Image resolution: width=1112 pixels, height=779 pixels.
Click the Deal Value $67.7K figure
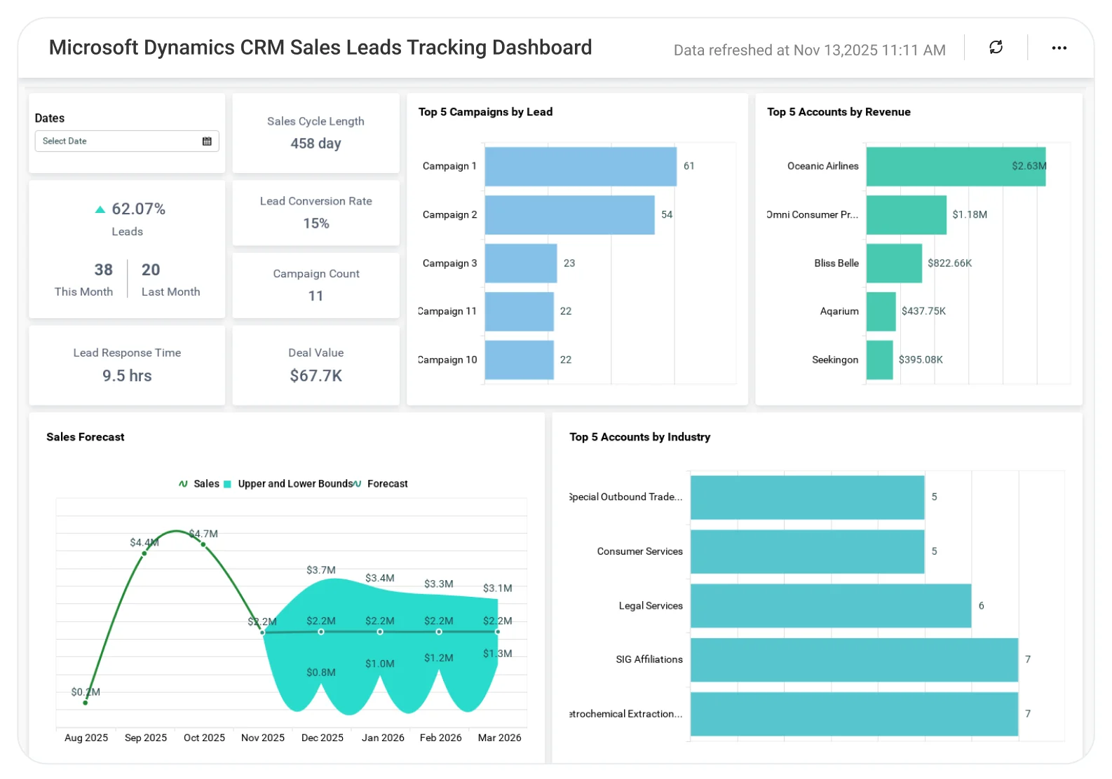(x=316, y=376)
